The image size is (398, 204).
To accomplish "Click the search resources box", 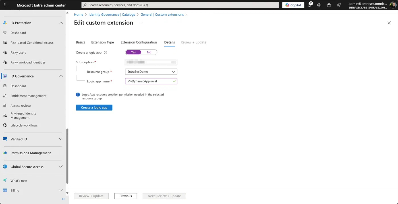I will [180, 5].
